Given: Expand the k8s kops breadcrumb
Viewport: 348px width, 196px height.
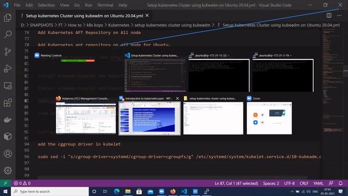Looking at the screenshot, I should [95, 25].
